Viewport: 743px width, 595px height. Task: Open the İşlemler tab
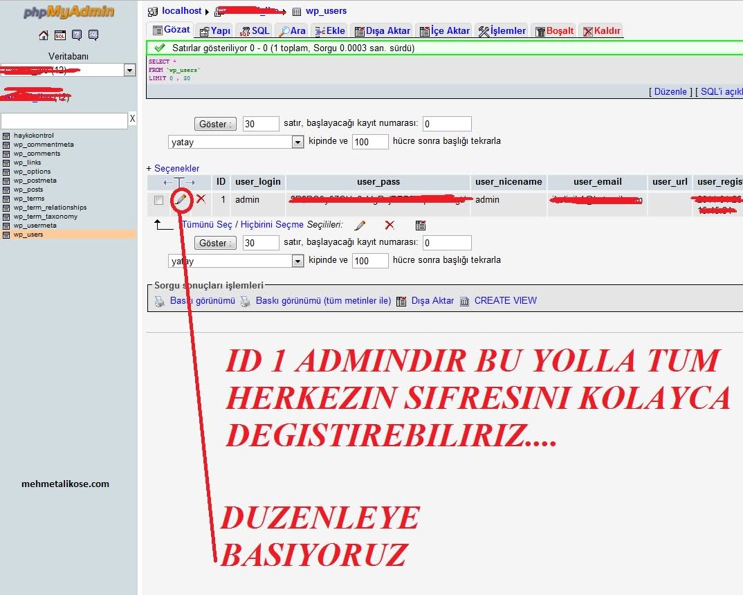[x=502, y=31]
